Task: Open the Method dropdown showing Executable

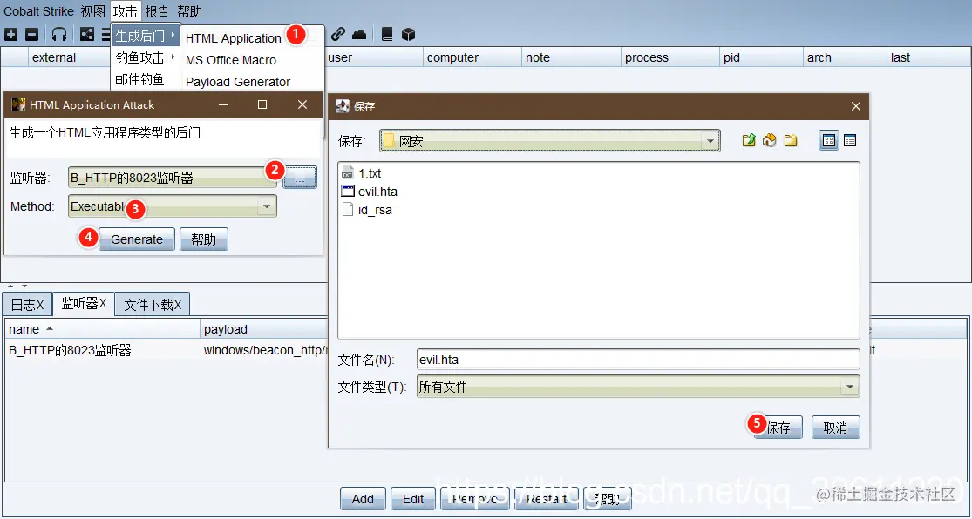Action: [266, 206]
